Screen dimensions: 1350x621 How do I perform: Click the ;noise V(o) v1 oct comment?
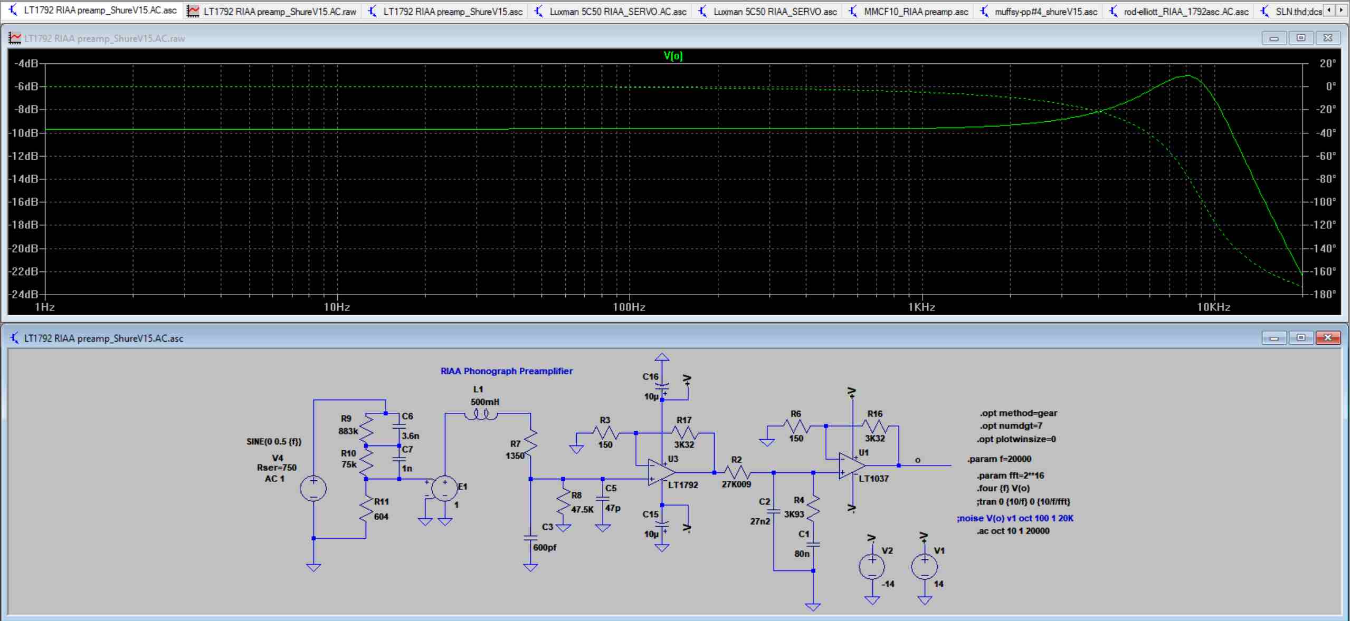pos(1015,518)
